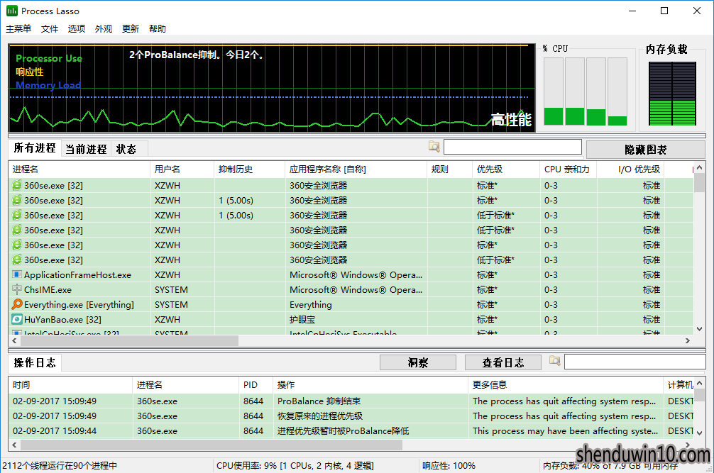The width and height of the screenshot is (714, 473).
Task: Sort by the 抑制历史 column header
Action: pyautogui.click(x=250, y=169)
